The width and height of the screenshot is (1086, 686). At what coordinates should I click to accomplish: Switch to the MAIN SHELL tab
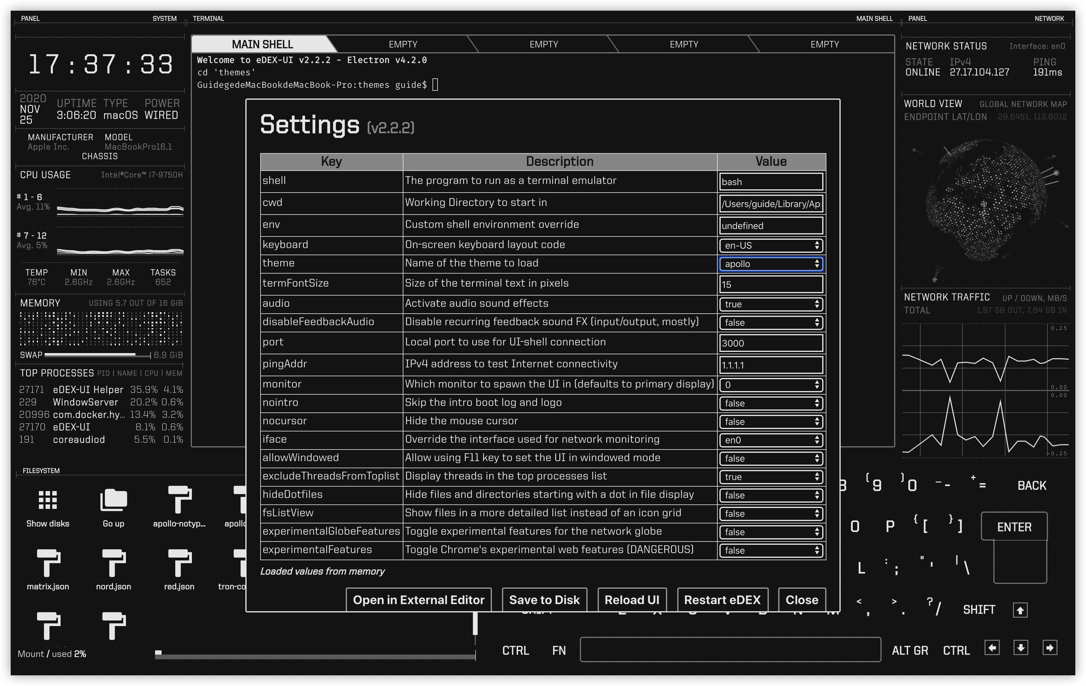pyautogui.click(x=262, y=44)
